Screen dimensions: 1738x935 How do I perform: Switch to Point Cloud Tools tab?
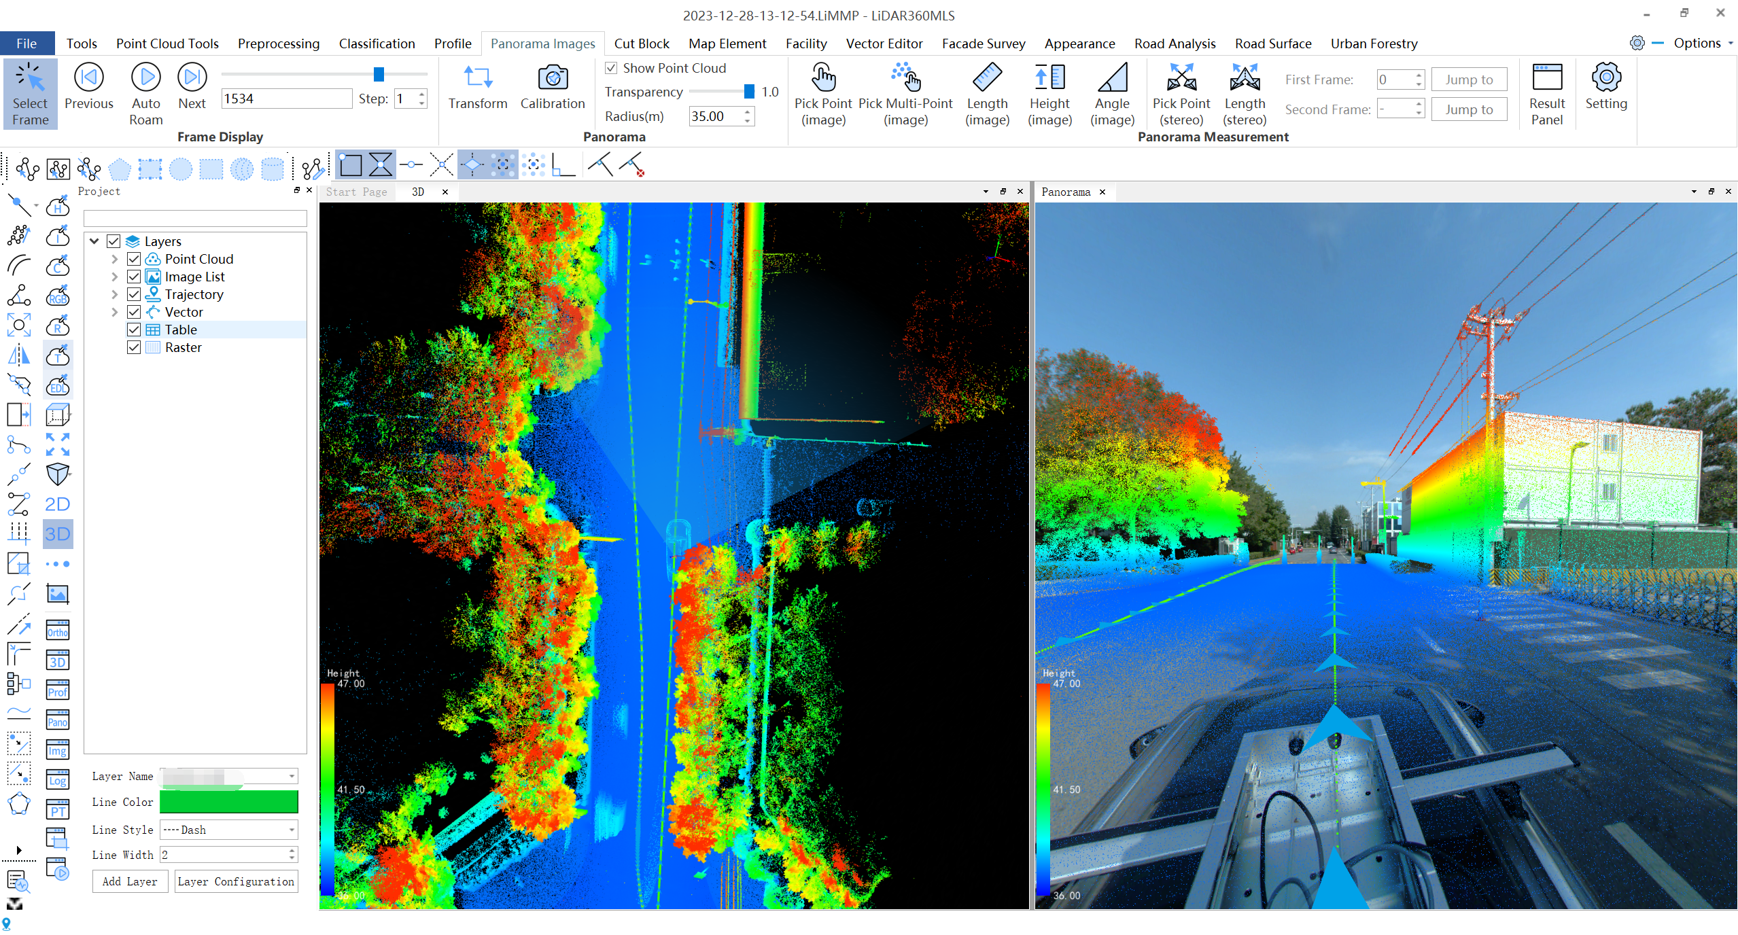[x=167, y=43]
